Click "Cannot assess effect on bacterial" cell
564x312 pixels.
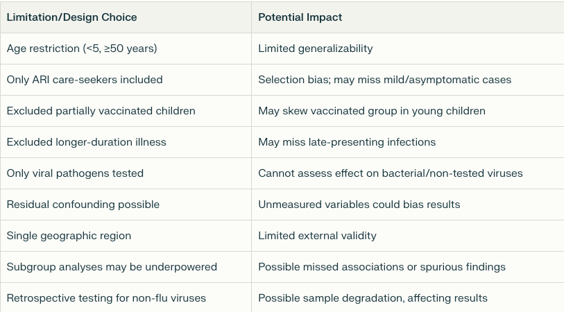tap(390, 173)
